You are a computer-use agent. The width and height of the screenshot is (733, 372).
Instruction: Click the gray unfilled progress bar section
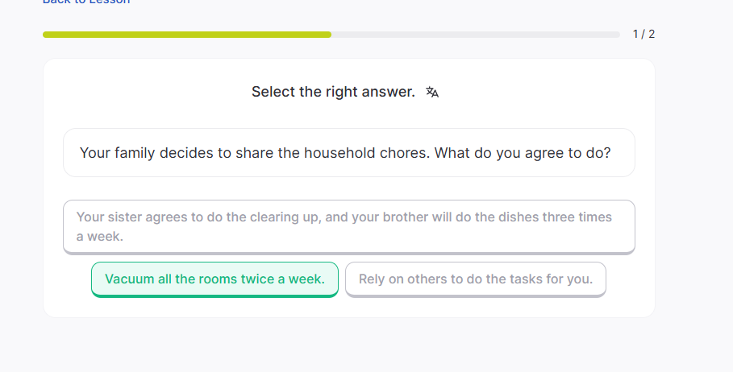[475, 35]
